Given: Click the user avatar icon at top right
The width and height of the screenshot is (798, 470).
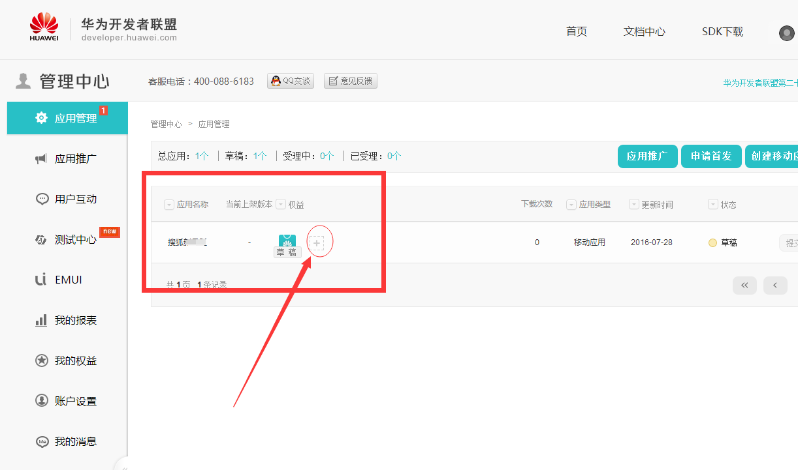Looking at the screenshot, I should point(786,33).
